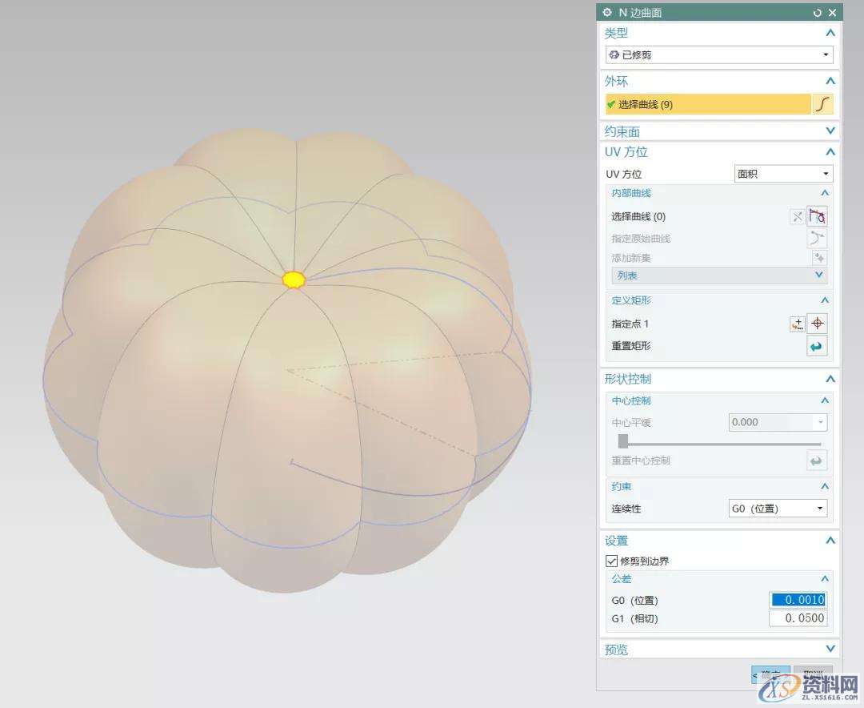Collapse the 形状控制 section
This screenshot has width=864, height=708.
coord(830,379)
